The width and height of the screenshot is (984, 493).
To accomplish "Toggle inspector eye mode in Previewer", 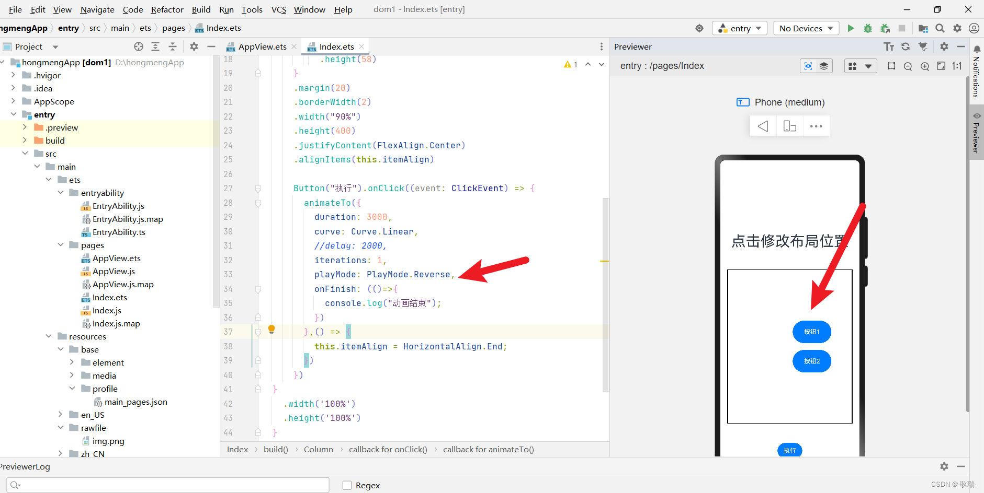I will (808, 66).
